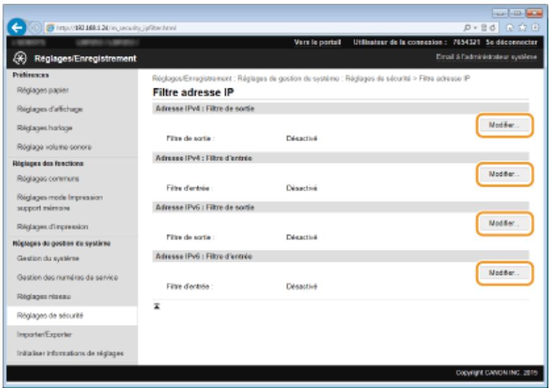Click 'Désactivé' value of IPv4 Filtre de sortie

(x=302, y=139)
